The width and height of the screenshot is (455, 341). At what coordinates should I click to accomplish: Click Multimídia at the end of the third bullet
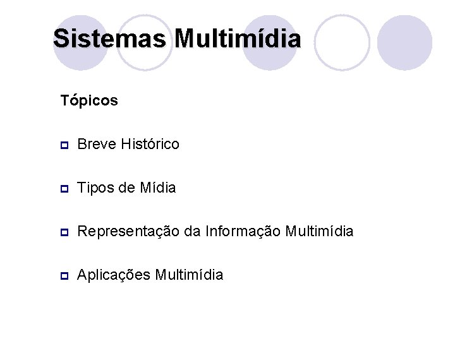319,232
